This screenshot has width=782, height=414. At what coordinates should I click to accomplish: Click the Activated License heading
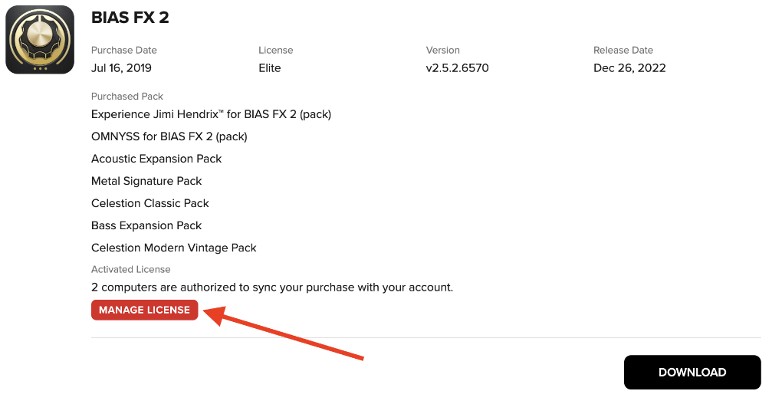(x=130, y=269)
